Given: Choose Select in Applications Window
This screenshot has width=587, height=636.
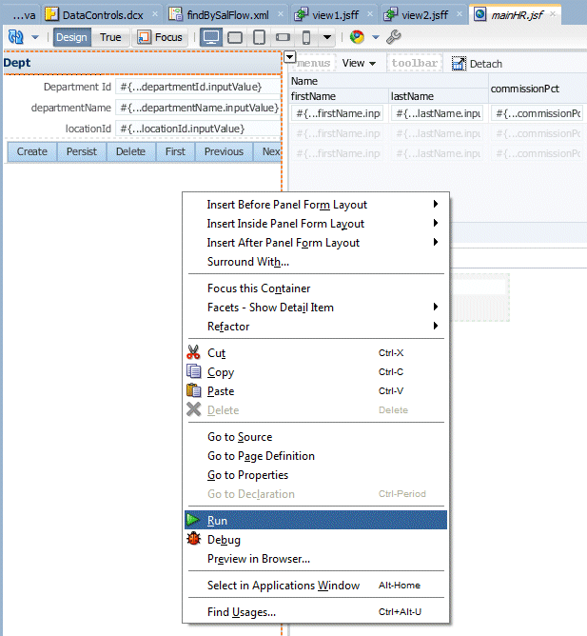Looking at the screenshot, I should pyautogui.click(x=316, y=586).
